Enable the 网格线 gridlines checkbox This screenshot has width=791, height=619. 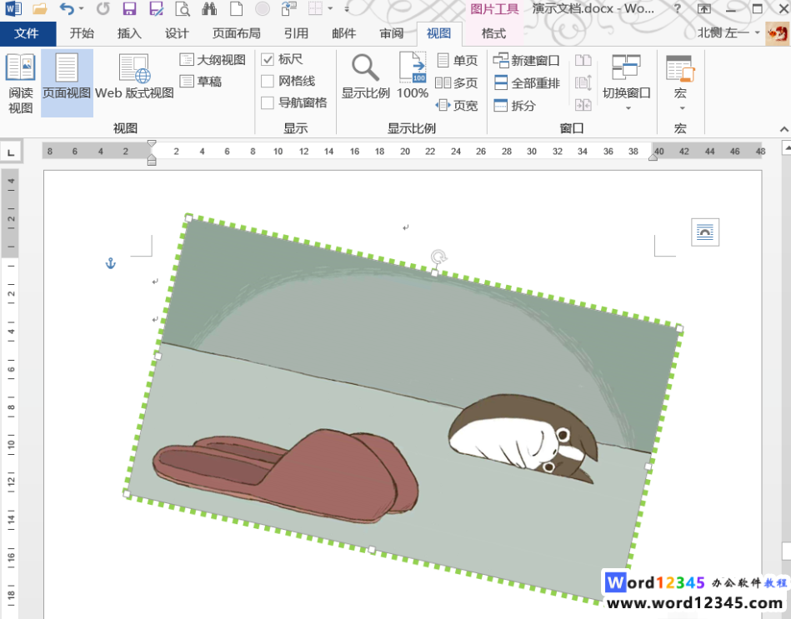[x=268, y=81]
